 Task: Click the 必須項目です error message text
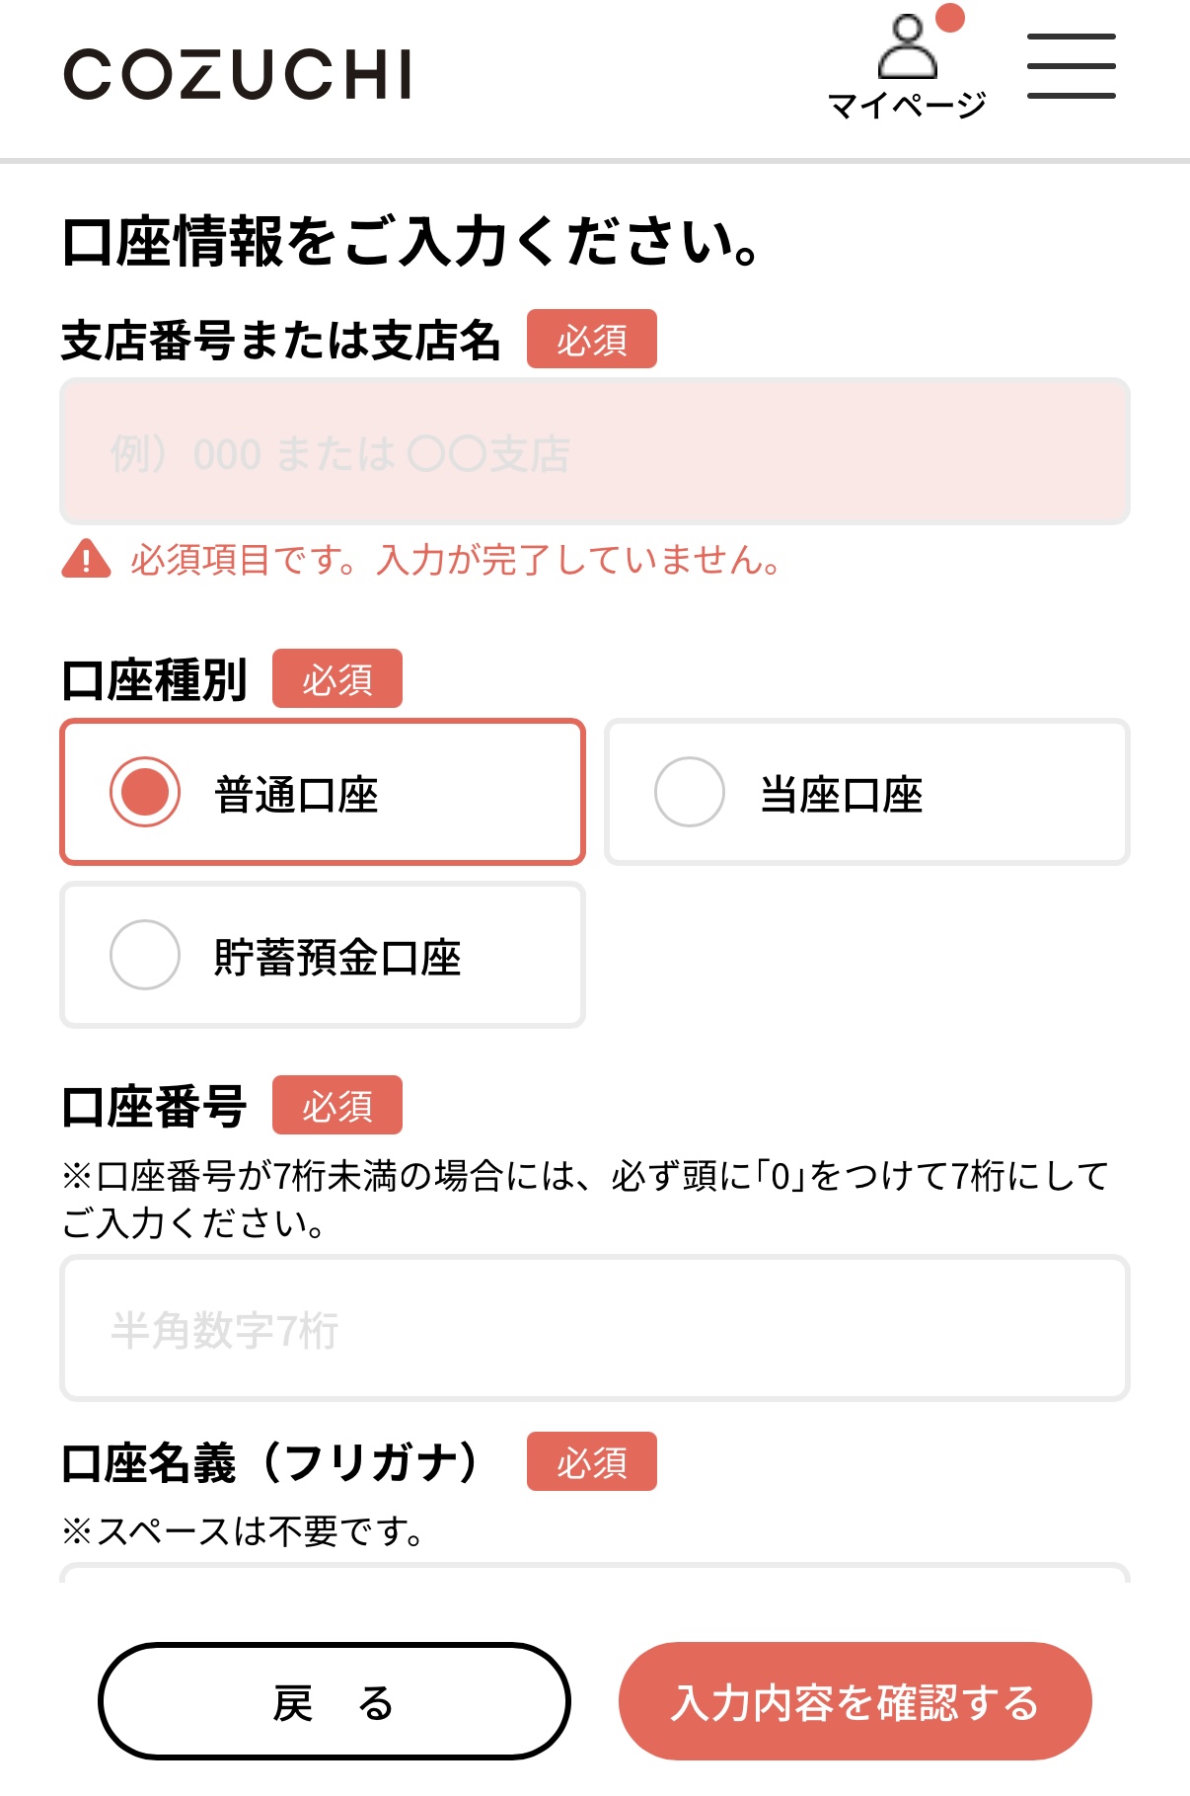coord(456,560)
